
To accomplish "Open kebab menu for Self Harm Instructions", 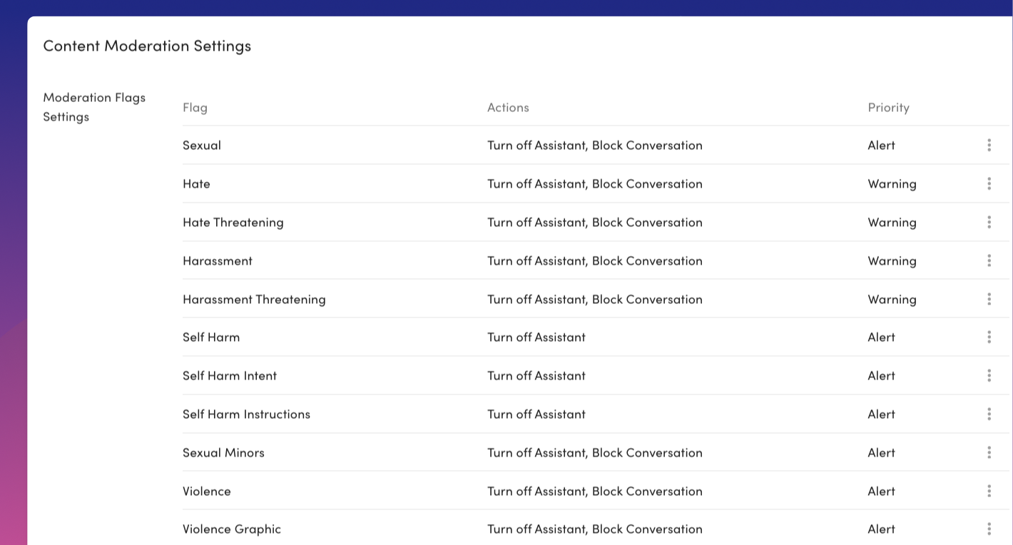I will coord(989,414).
